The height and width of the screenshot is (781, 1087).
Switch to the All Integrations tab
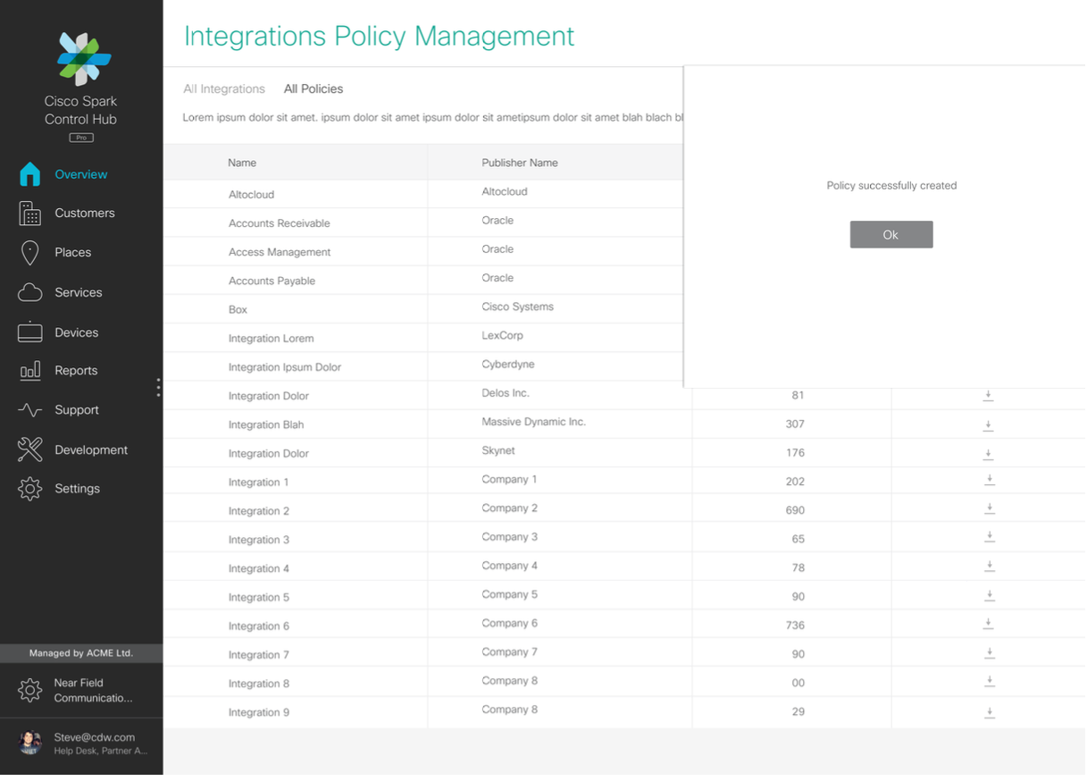pos(224,89)
